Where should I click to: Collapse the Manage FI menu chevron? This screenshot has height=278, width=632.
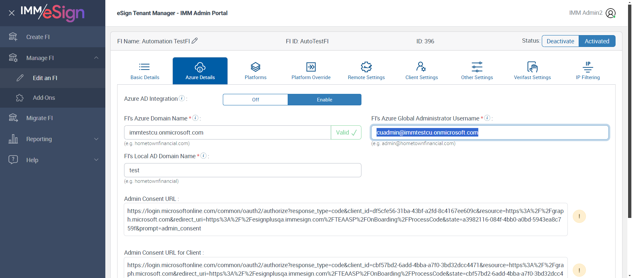tap(96, 58)
